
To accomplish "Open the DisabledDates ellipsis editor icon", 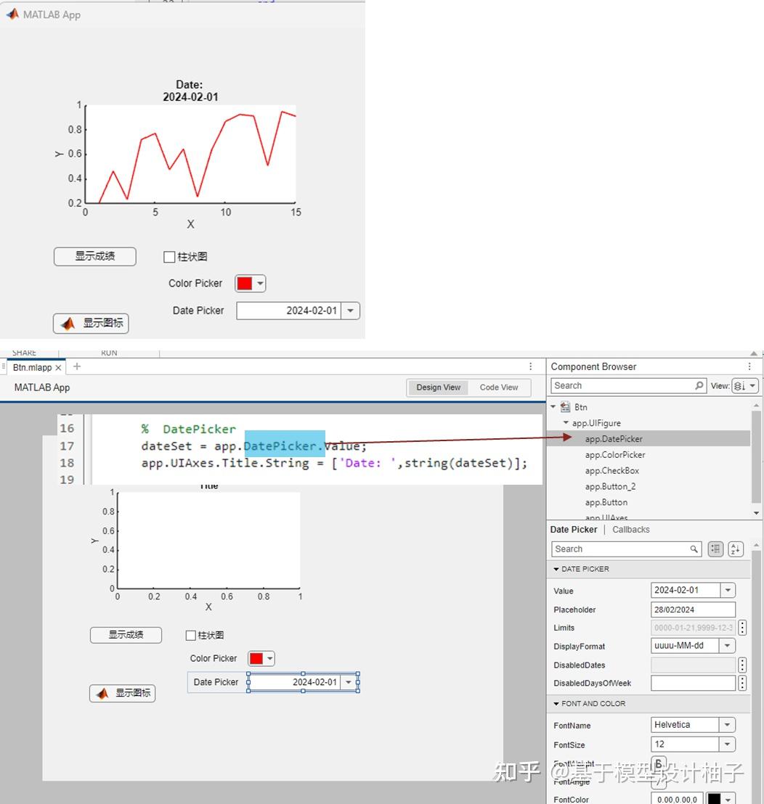I will point(741,665).
